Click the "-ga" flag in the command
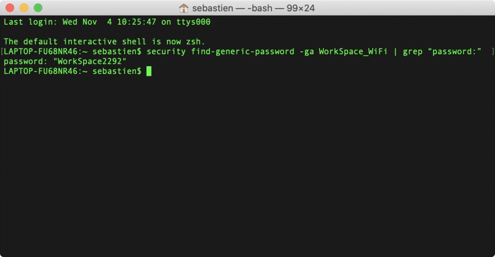Screen dimensions: 495x257 (306, 52)
